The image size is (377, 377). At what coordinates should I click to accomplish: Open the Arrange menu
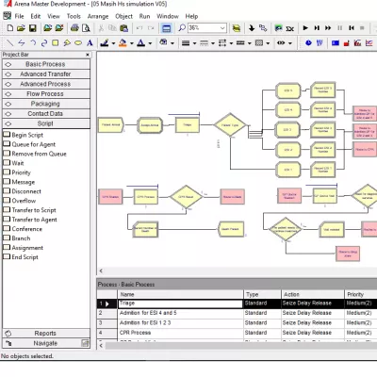click(x=98, y=16)
